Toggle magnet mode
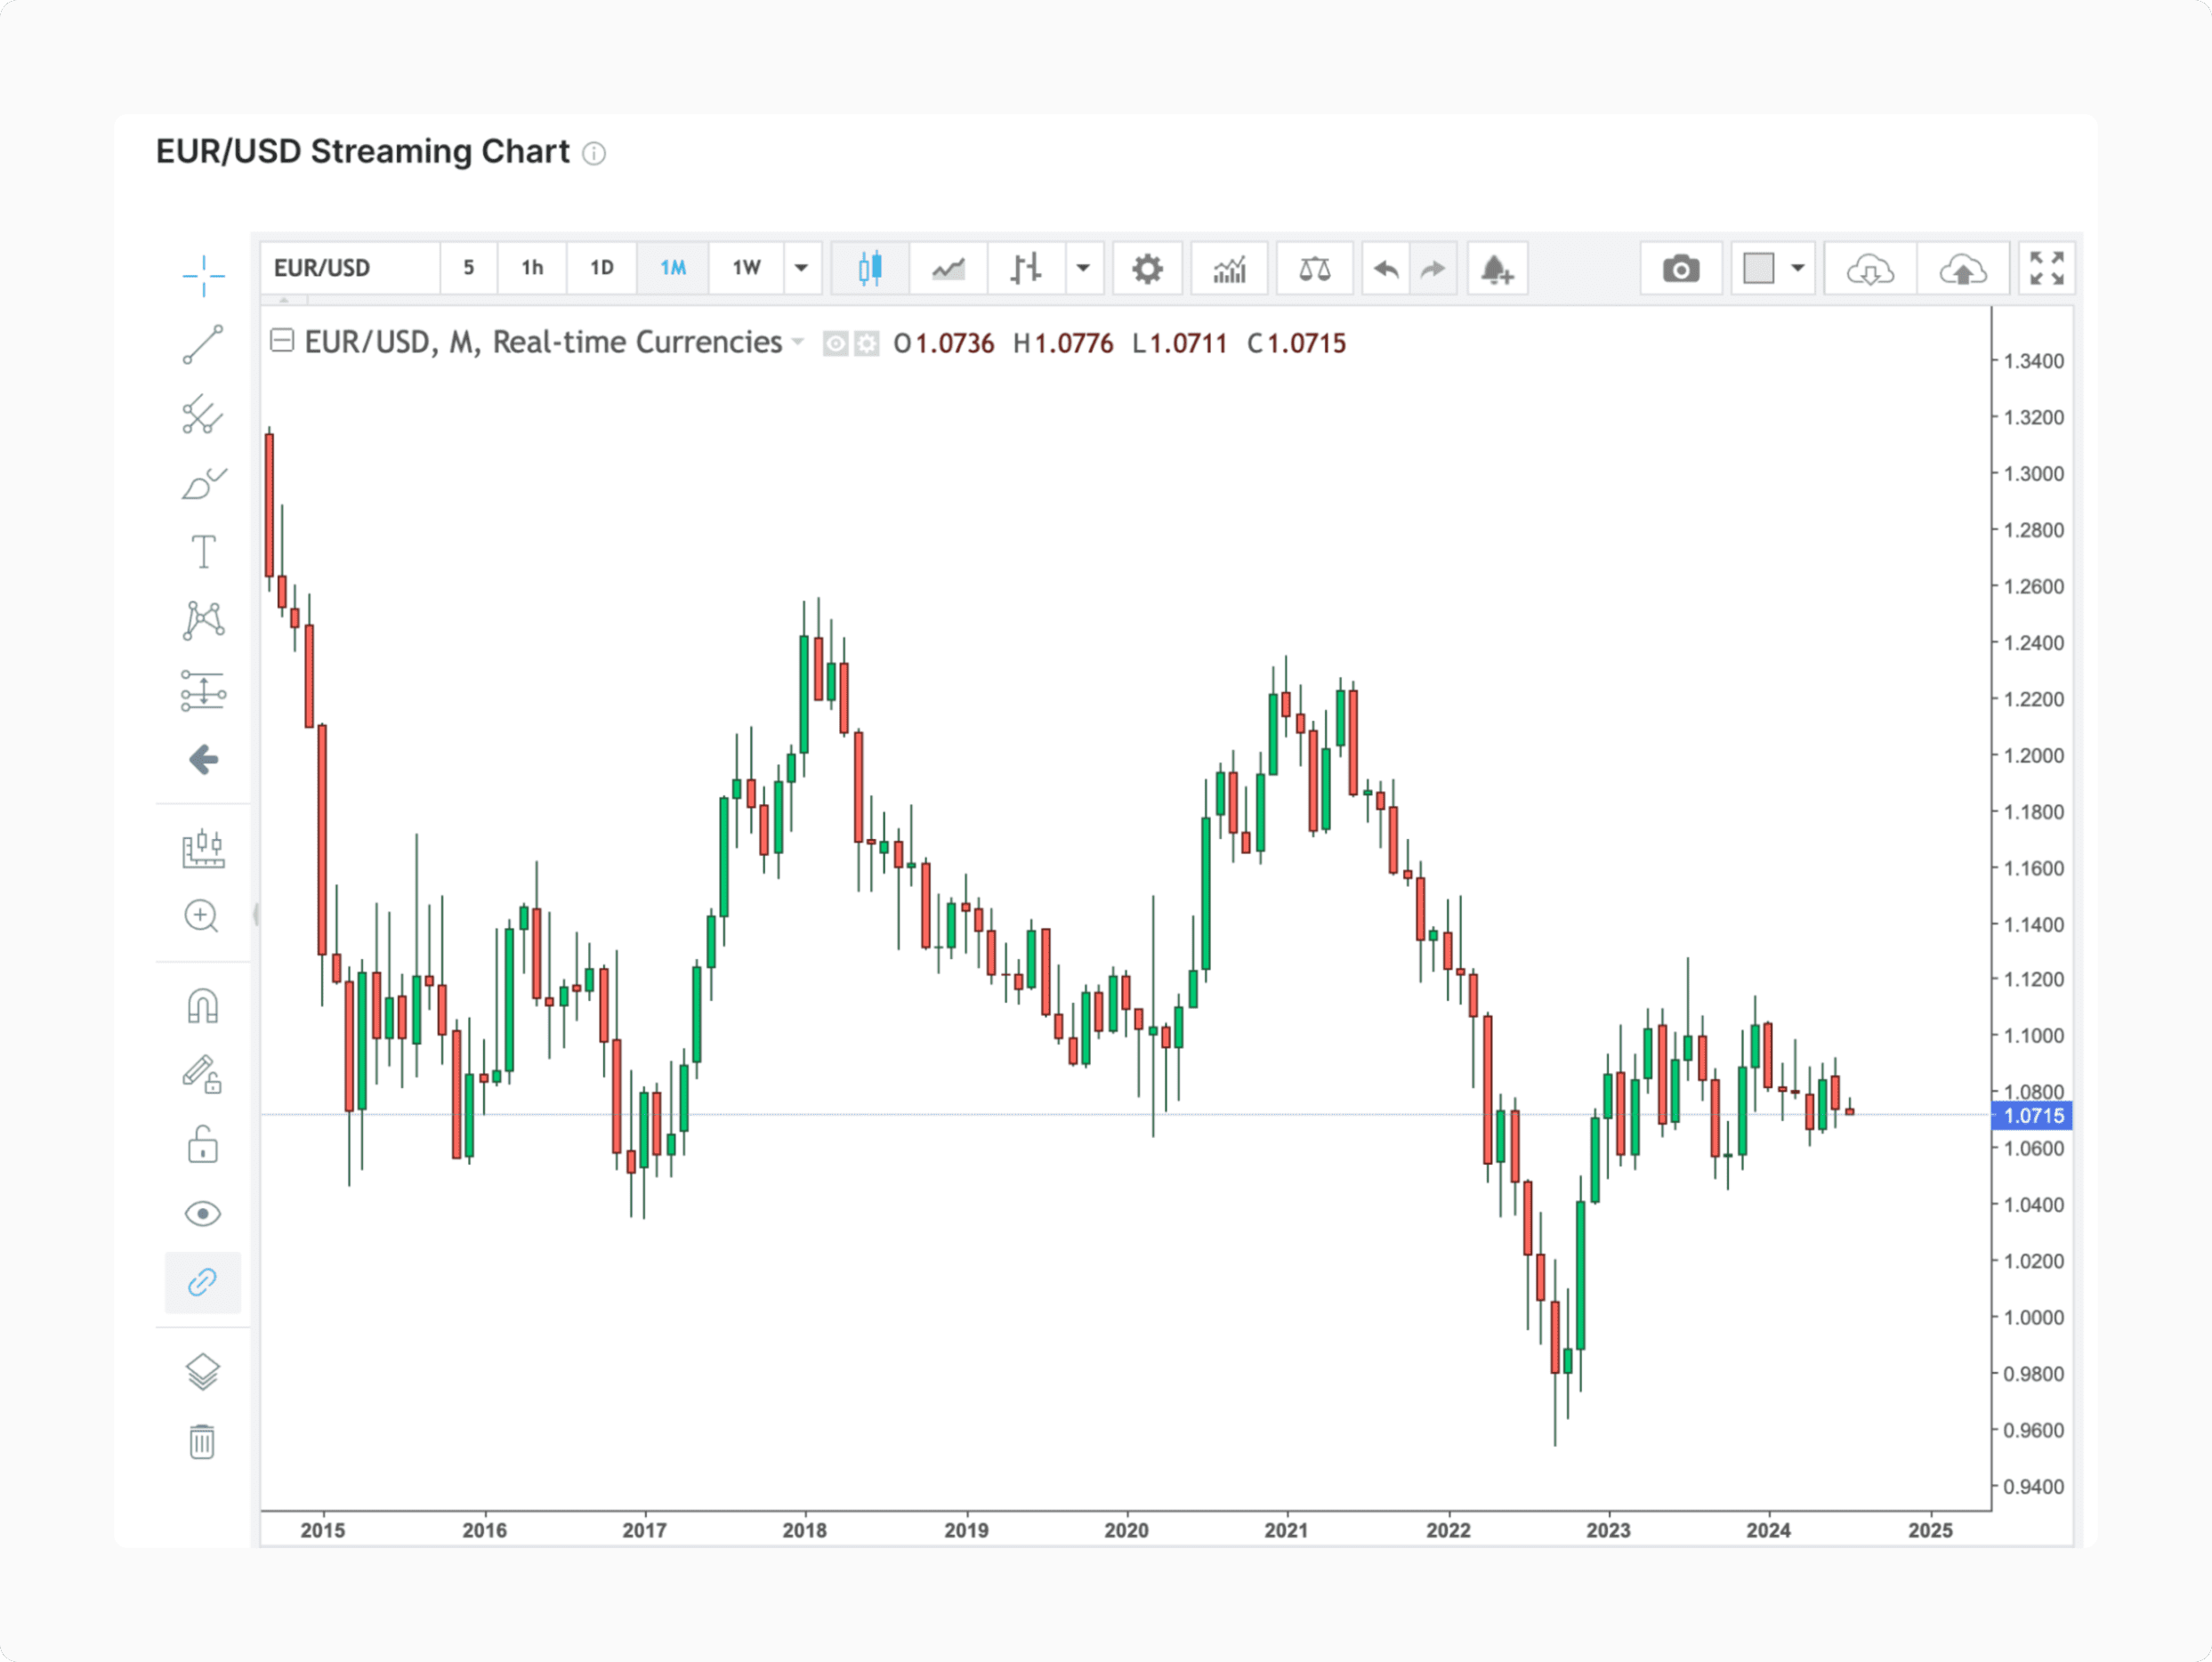2212x1662 pixels. click(203, 1005)
